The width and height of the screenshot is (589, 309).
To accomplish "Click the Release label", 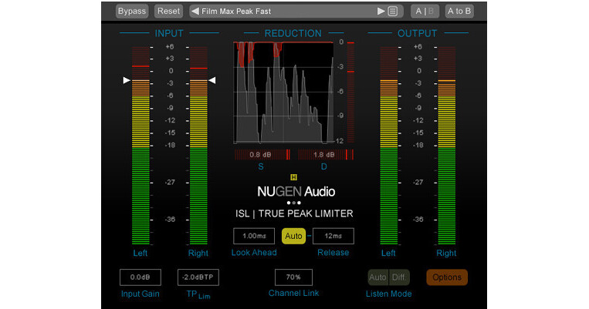I will pyautogui.click(x=333, y=253).
